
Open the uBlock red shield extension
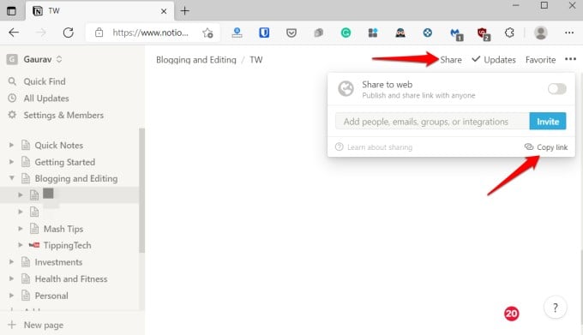pyautogui.click(x=484, y=33)
